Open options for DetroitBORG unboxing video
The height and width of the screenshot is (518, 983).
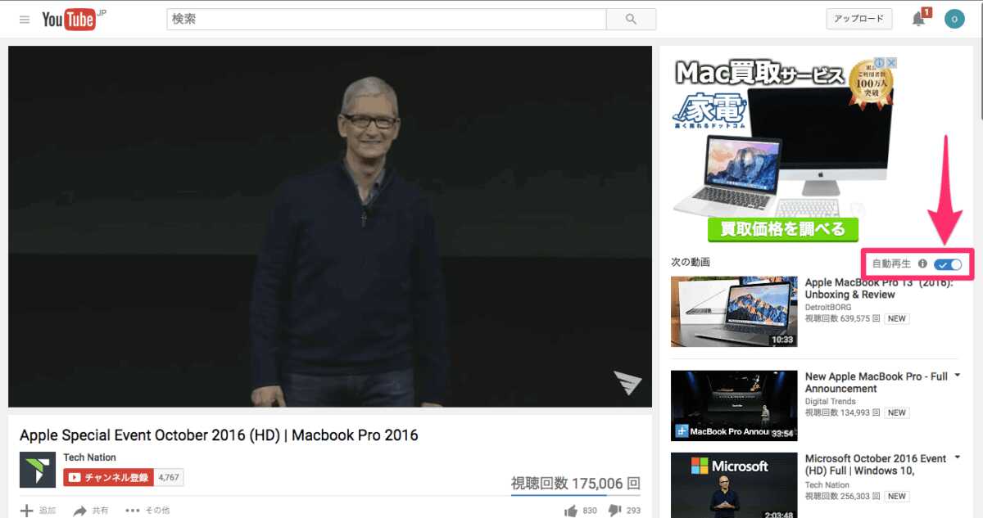958,282
